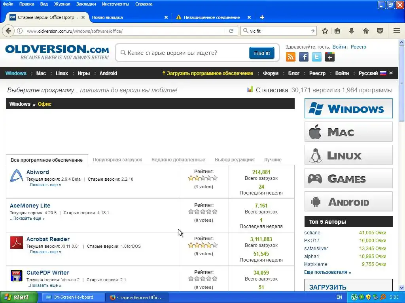Click the uTorrent tray icon

click(x=354, y=297)
